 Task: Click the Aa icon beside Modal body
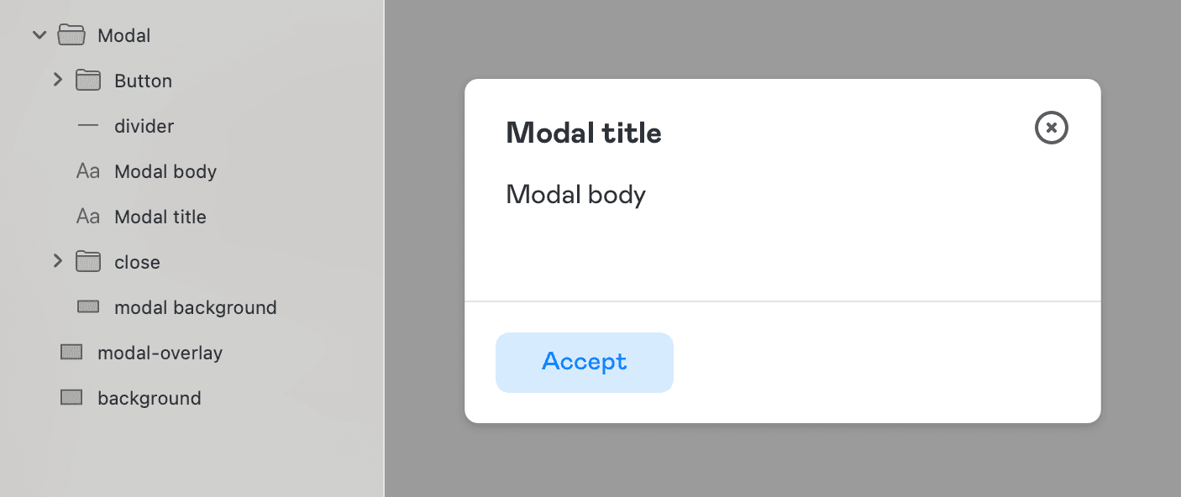click(87, 170)
